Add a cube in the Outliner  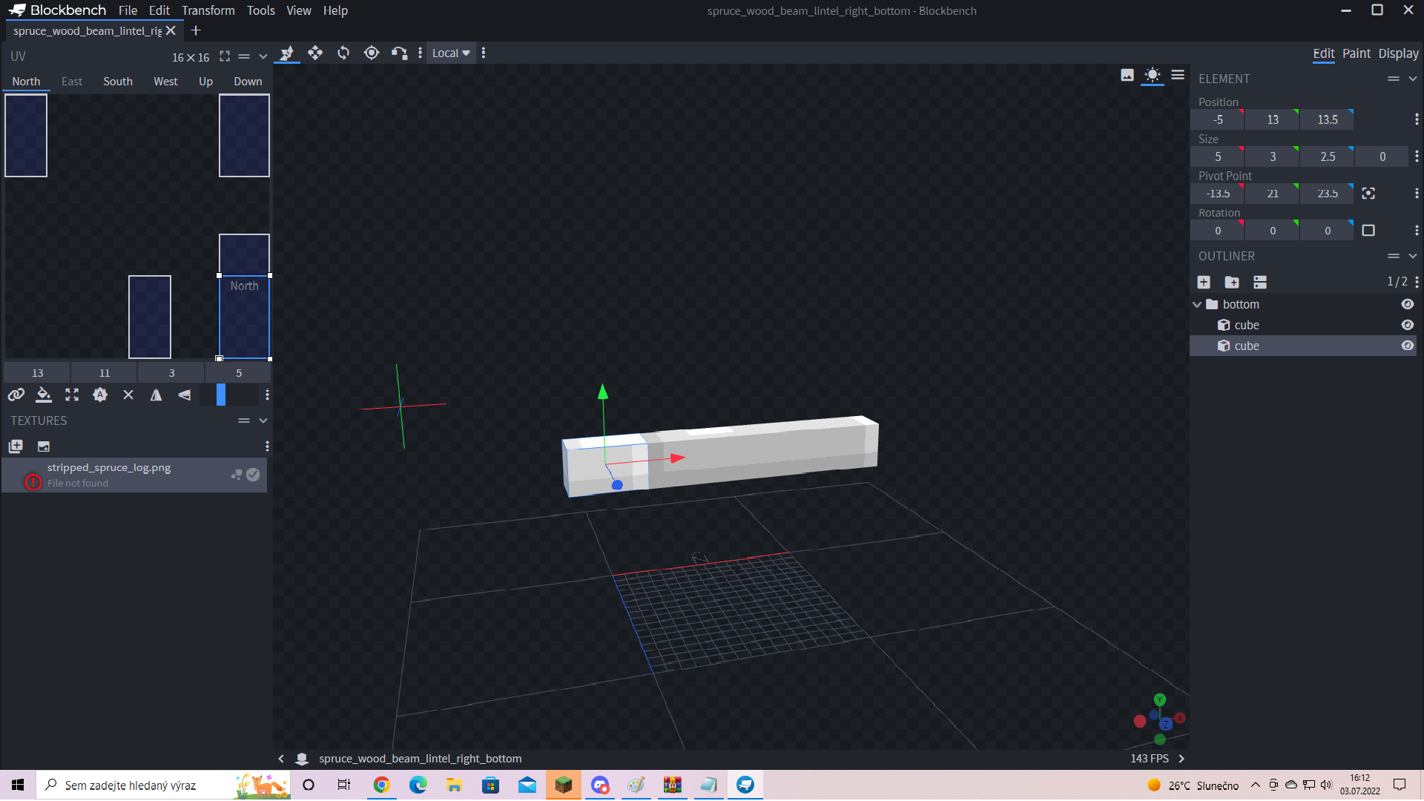pyautogui.click(x=1204, y=282)
